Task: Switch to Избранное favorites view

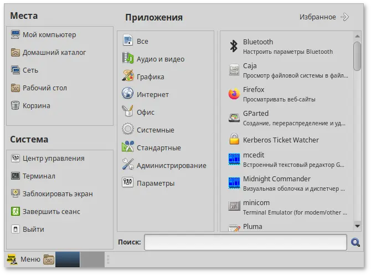Action: pos(324,17)
